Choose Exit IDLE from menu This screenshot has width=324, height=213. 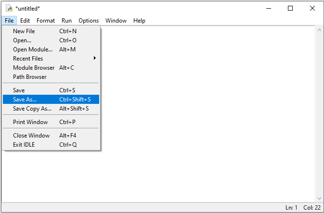pyautogui.click(x=51, y=144)
